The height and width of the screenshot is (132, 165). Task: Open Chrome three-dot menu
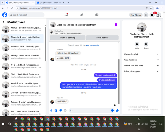click(162, 8)
